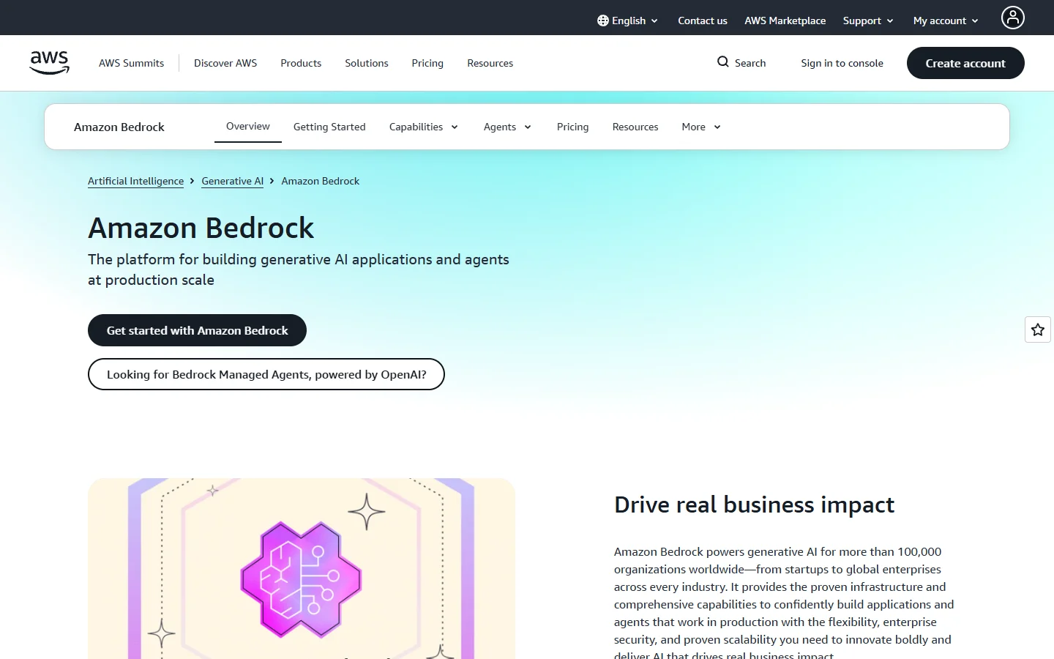Click Get started with Amazon Bedrock
Screen dimensions: 1054x659
[197, 330]
